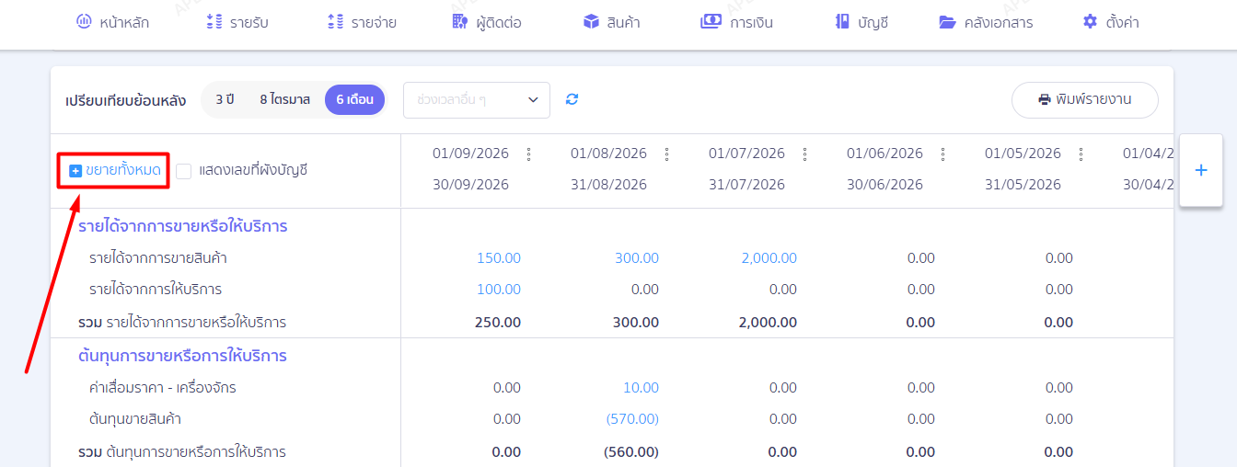The height and width of the screenshot is (467, 1237).
Task: Click the 31/07/2026 end date header
Action: [746, 185]
